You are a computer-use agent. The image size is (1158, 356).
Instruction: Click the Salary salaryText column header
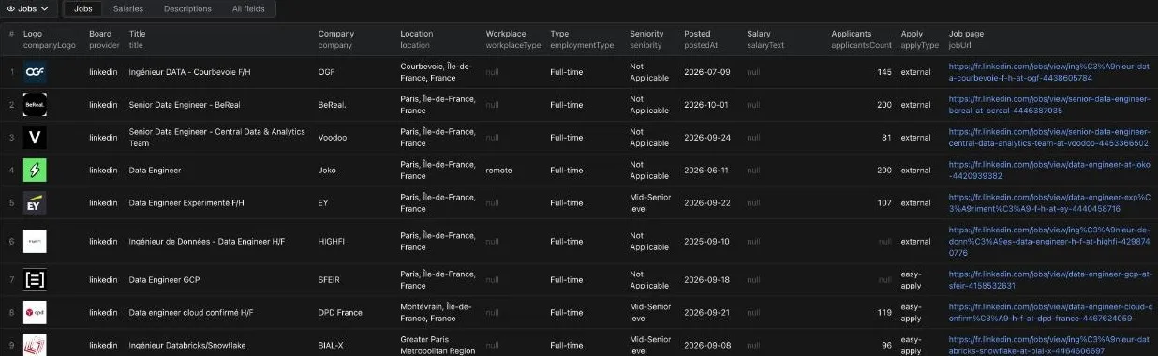pos(765,38)
